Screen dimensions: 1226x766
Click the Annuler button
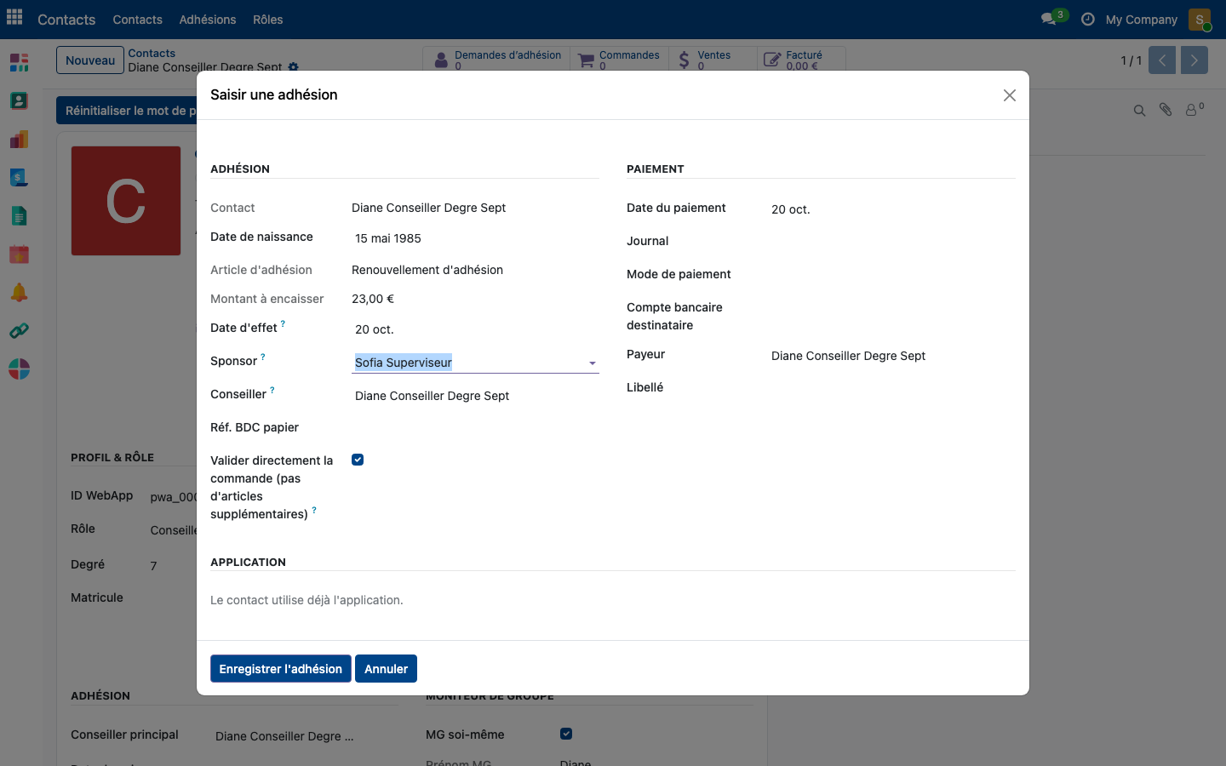click(386, 669)
